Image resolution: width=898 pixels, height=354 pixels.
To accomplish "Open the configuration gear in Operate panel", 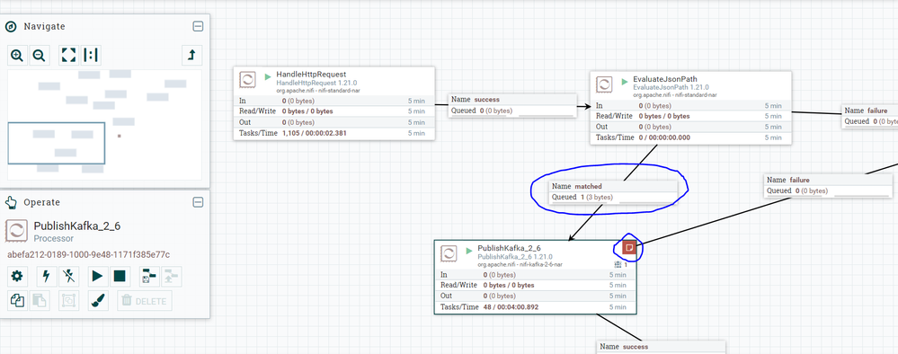I will [17, 277].
